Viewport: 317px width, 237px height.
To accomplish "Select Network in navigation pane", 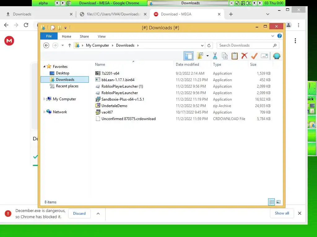I will [60, 112].
